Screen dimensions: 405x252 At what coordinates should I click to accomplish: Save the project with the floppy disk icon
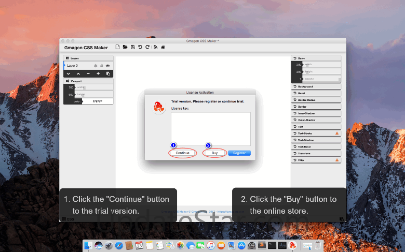[133, 47]
